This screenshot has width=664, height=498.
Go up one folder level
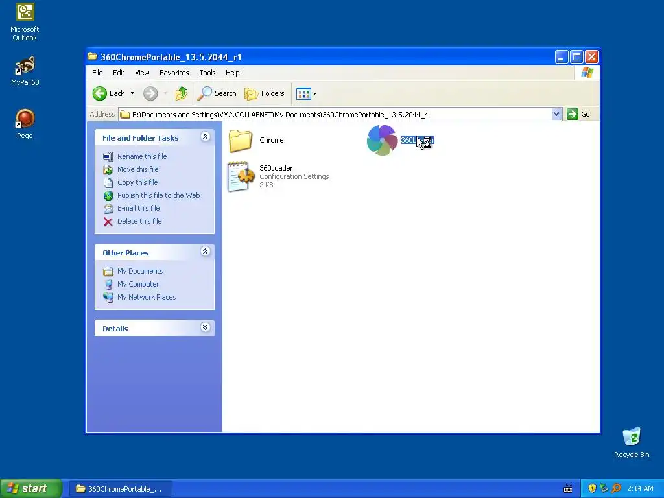182,93
